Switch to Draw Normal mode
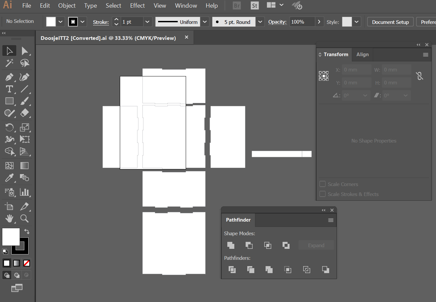This screenshot has width=436, height=302. pyautogui.click(x=7, y=275)
